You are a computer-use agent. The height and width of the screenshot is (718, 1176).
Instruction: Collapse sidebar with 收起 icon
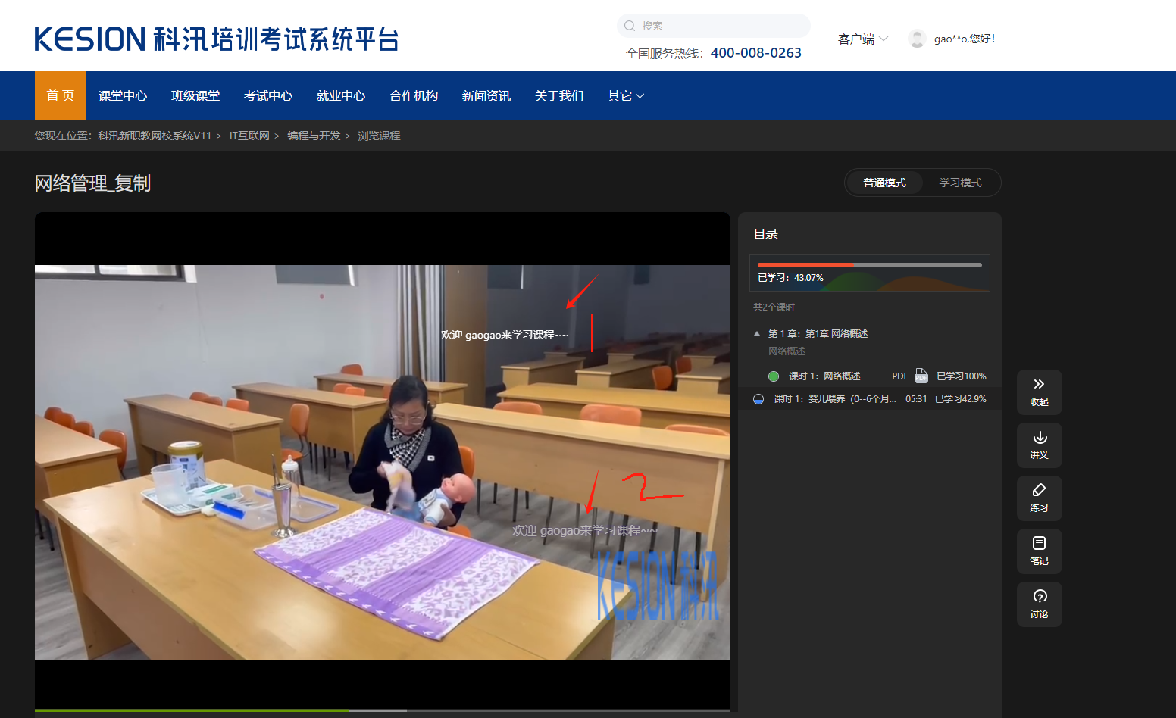click(x=1039, y=392)
